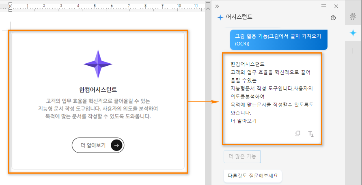362x185 pixels.
Task: Click the black arrow circle in 더 알아보기
Action: (116, 145)
